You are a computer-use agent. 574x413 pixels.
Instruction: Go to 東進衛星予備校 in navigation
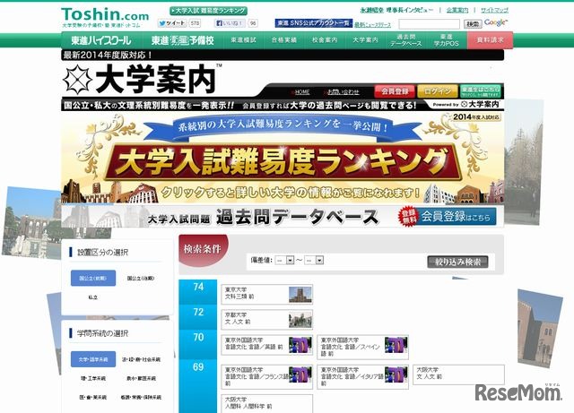(183, 40)
